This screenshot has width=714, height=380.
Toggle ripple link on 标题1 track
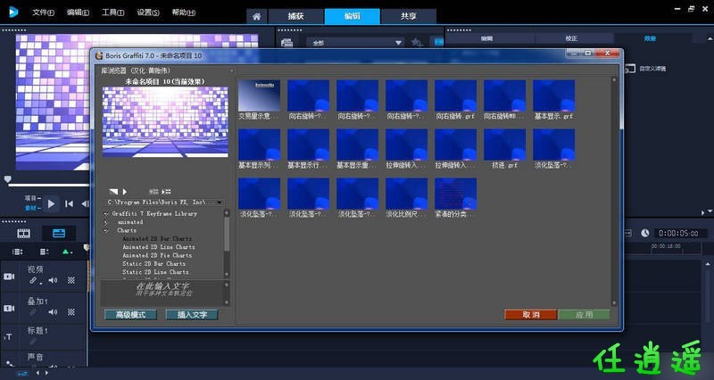(33, 341)
